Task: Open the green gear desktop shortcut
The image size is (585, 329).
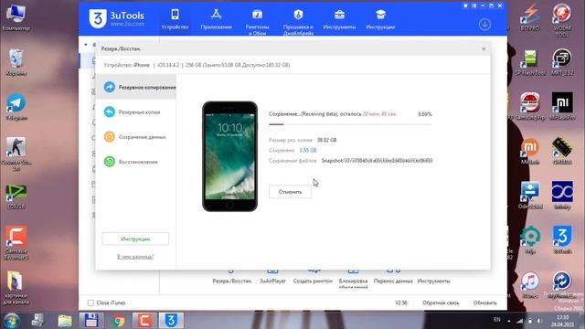Action: (530, 239)
